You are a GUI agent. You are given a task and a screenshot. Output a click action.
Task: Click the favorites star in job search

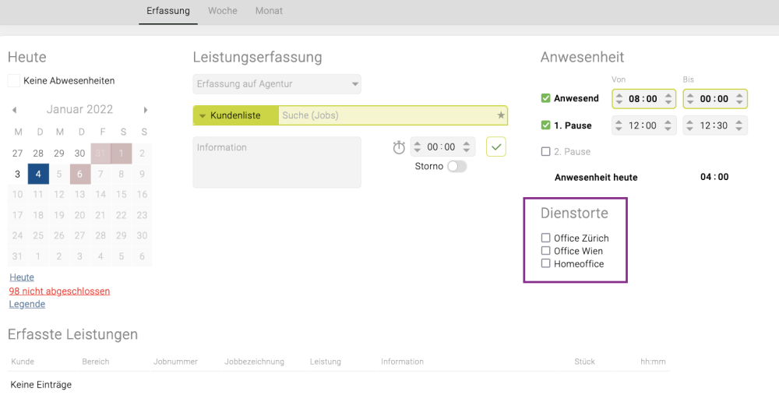coord(501,115)
